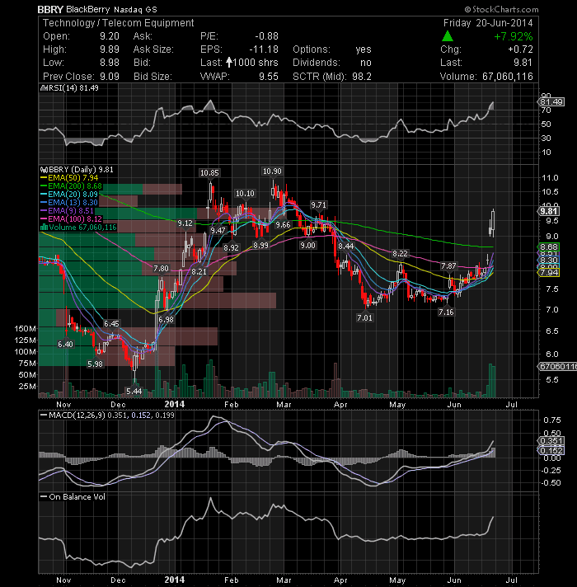
Task: Click the Nasdaq GS exchange label
Action: 135,10
